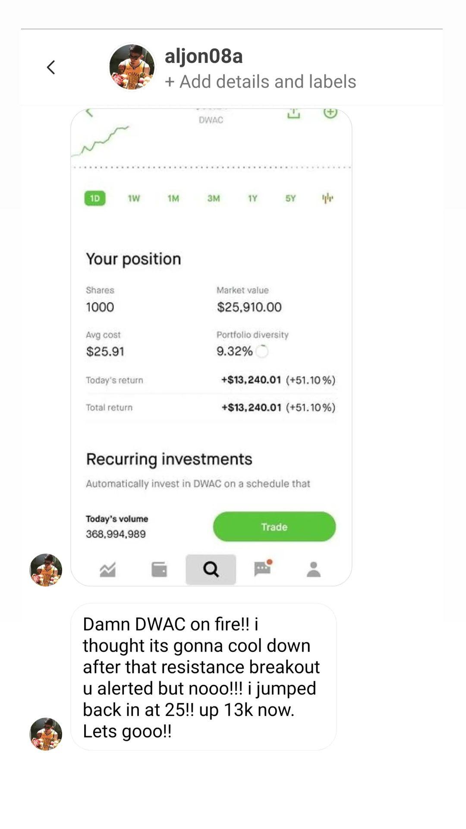
Task: Open aljon08a's profile picture in header
Action: [x=132, y=67]
